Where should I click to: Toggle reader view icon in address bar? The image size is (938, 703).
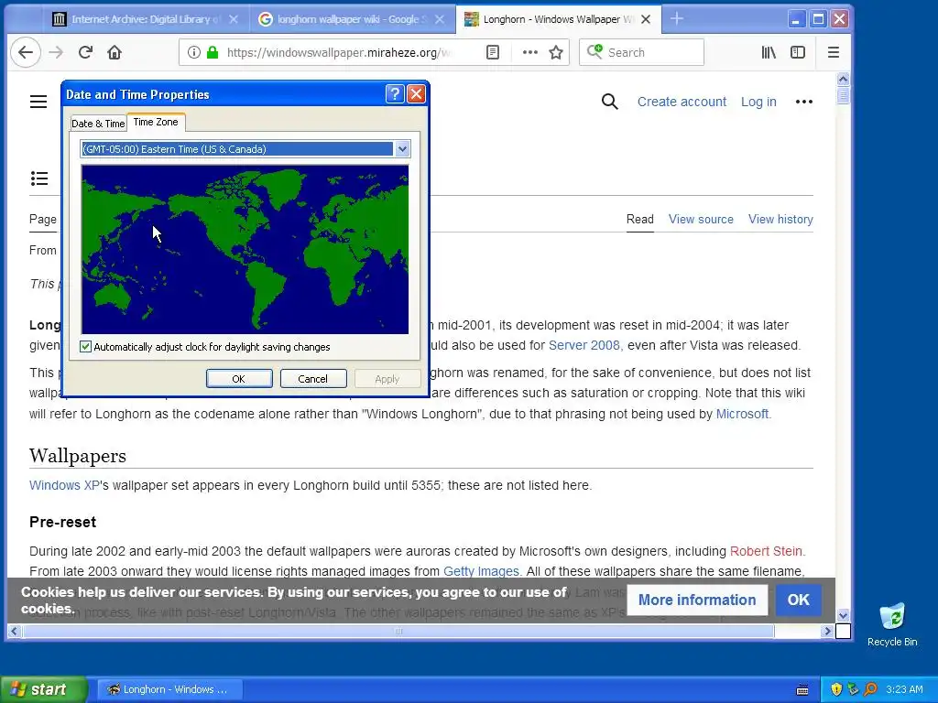click(x=492, y=52)
